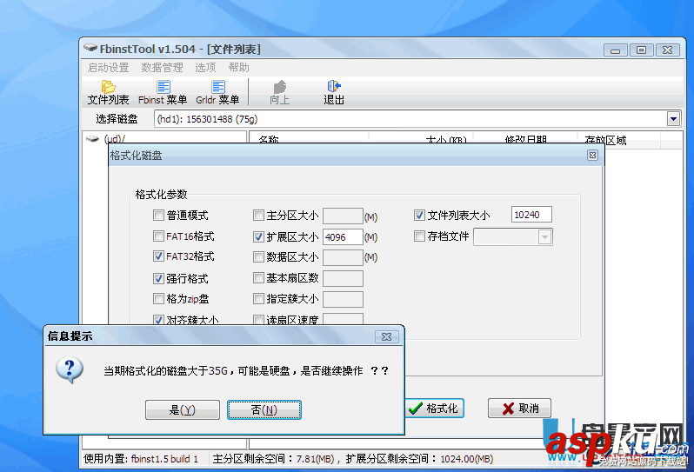Click status text 使用内置: fbinst1.5 build 1
The height and width of the screenshot is (472, 694).
[141, 459]
